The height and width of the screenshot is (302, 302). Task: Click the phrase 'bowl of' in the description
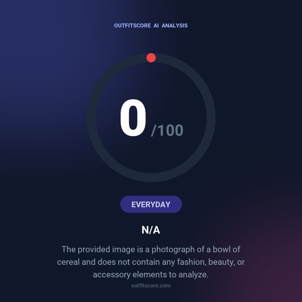226,249
